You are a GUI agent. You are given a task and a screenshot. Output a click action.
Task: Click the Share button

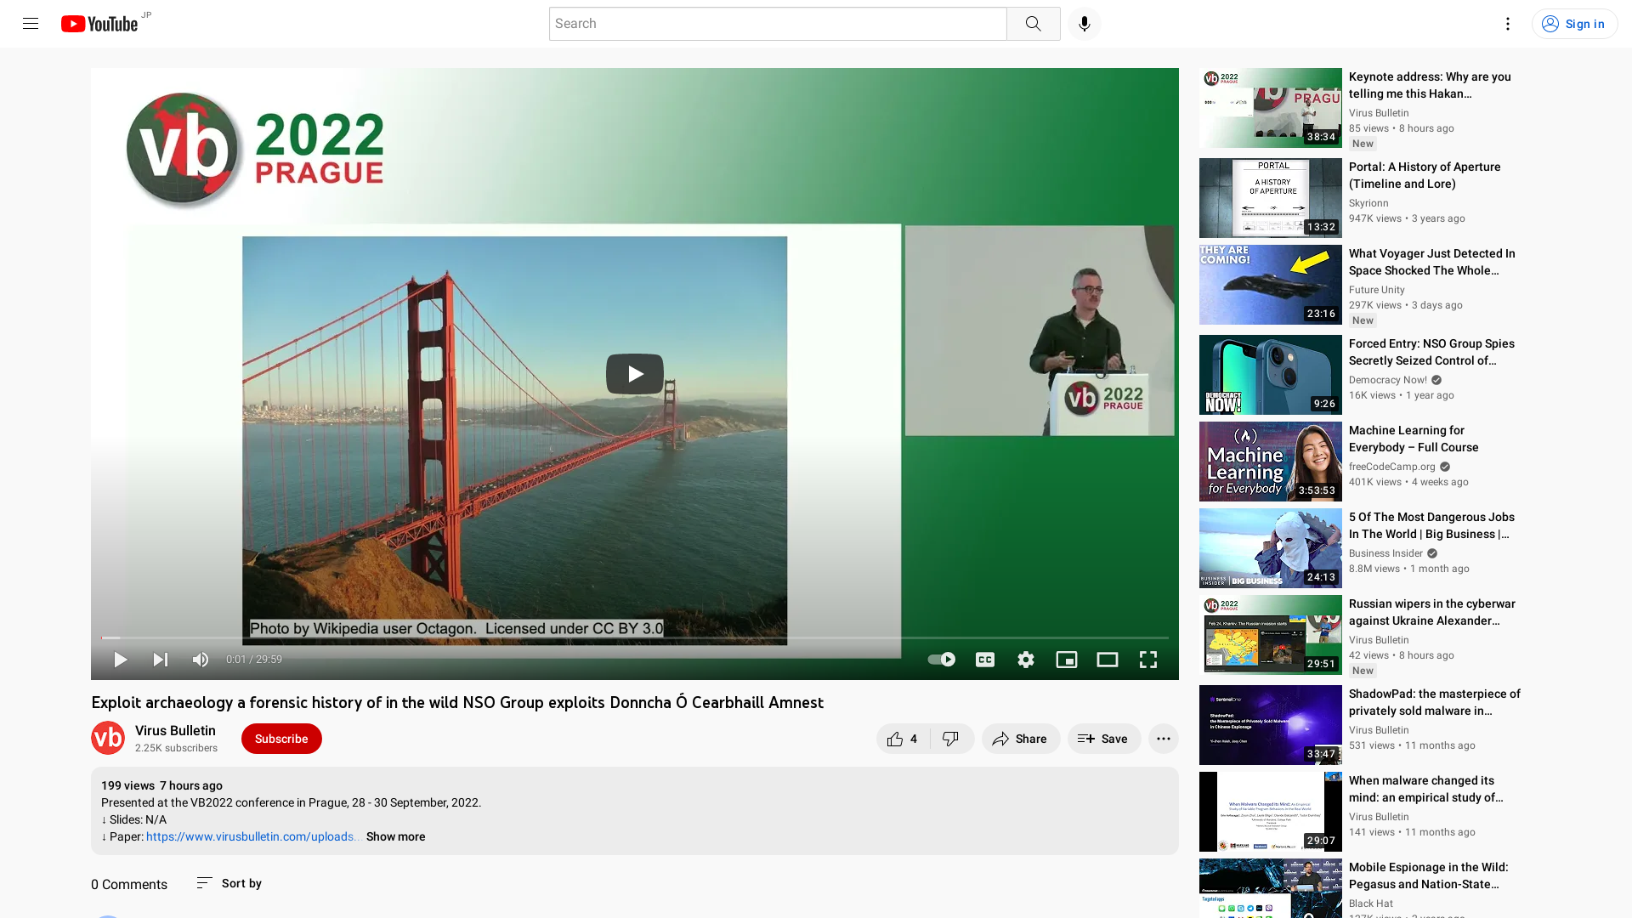coord(1020,739)
